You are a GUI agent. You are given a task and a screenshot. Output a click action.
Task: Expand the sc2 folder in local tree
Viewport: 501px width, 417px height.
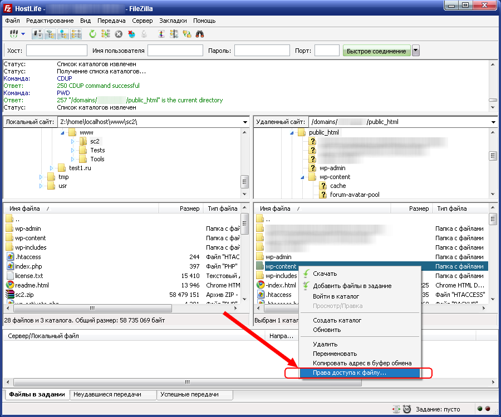tap(72, 141)
